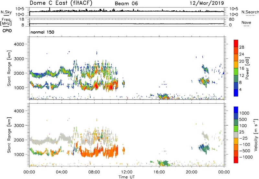
Task: Click the '16' tick on Power colorbar
Action: pos(242,68)
